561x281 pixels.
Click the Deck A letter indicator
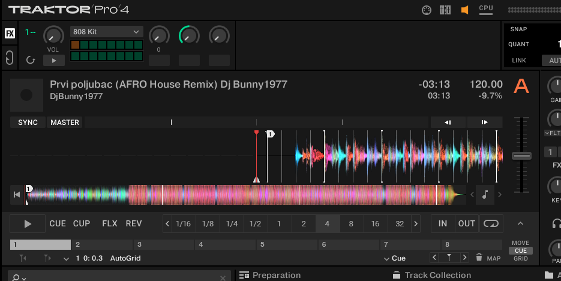click(x=521, y=86)
